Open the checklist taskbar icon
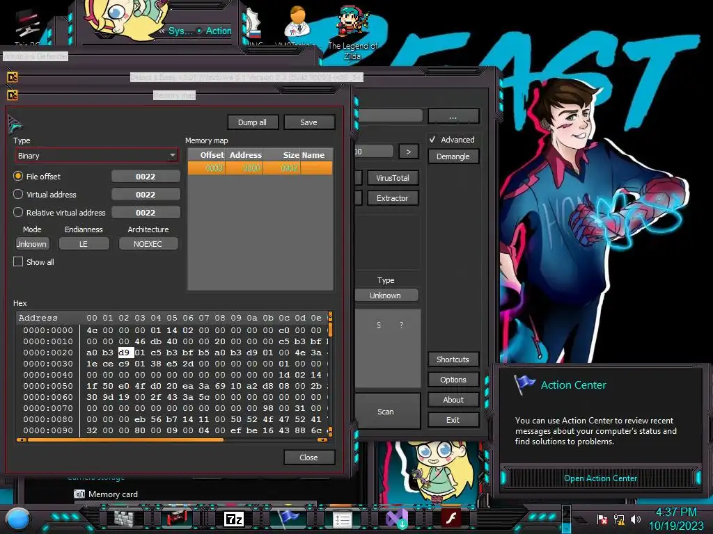 [342, 519]
